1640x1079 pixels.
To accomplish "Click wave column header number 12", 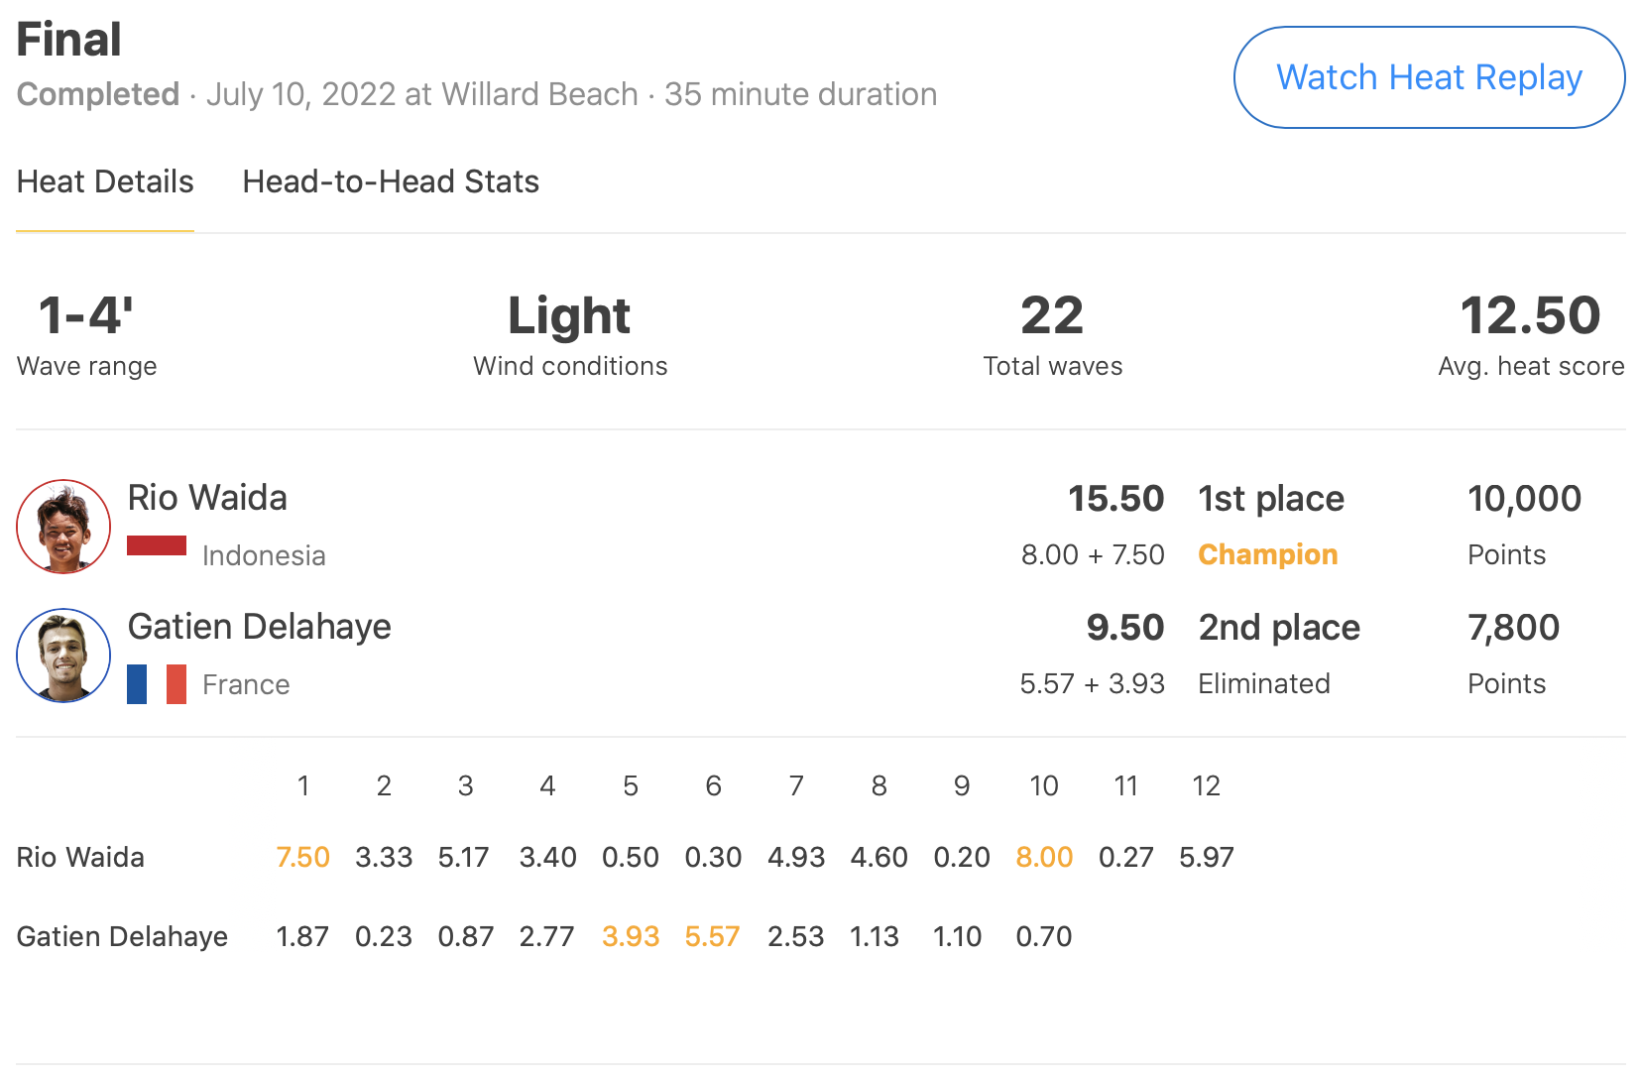I will tap(1206, 786).
